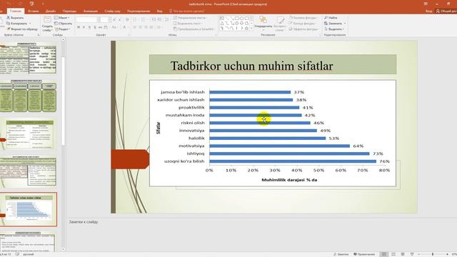Screen dimensions: 457x257
Task: Click Формат по образцу format painter
Action: pos(22,29)
